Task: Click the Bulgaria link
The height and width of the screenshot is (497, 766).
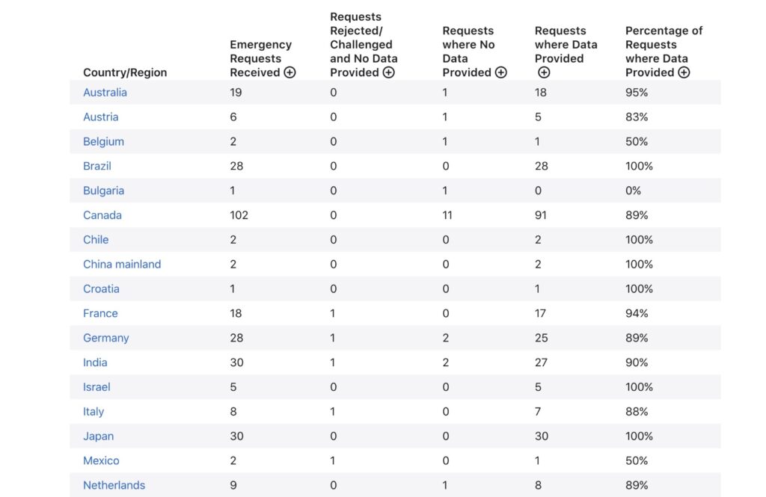Action: coord(103,191)
